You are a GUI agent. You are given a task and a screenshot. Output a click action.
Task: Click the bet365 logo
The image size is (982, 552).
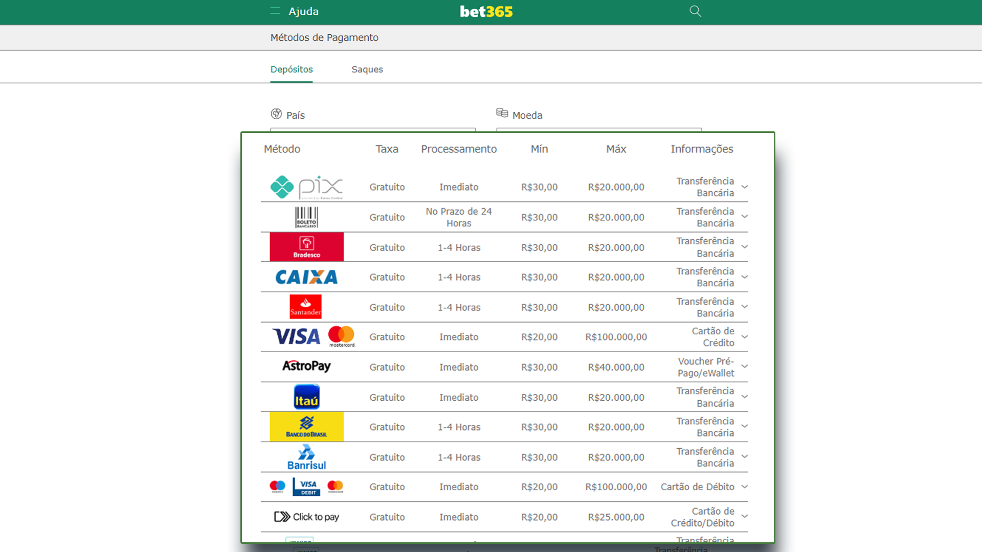[x=486, y=12]
